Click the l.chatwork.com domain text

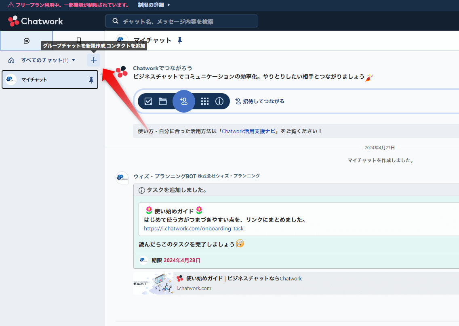click(194, 288)
